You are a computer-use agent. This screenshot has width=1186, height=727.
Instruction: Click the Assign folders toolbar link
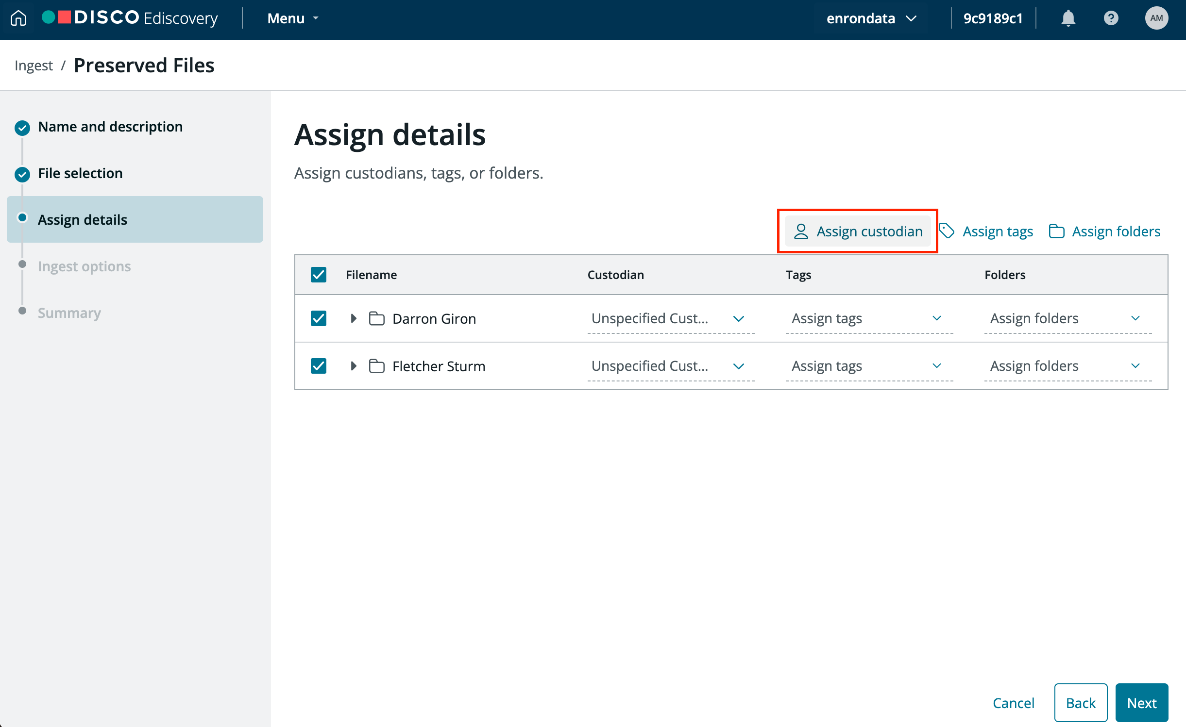pos(1104,231)
